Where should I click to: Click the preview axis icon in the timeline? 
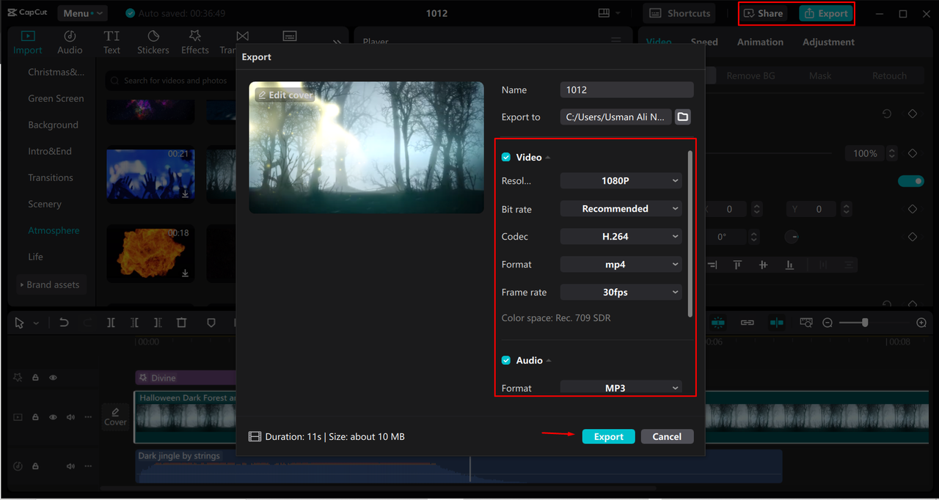(x=777, y=323)
